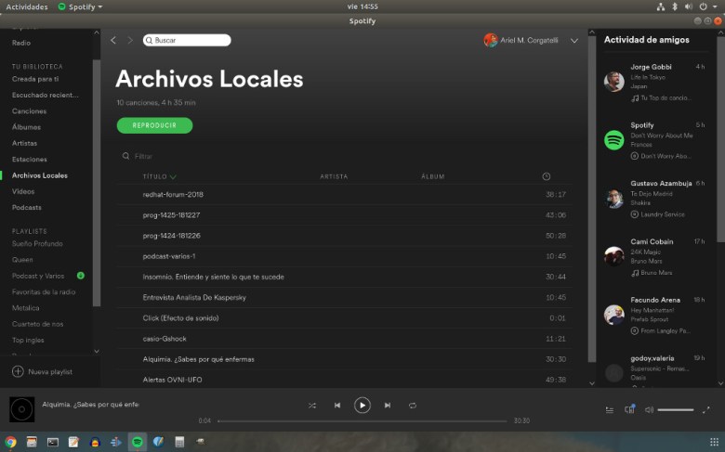Viewport: 725px width, 452px height.
Task: Open Gustavo Azambuja friend avatar
Action: pyautogui.click(x=614, y=198)
